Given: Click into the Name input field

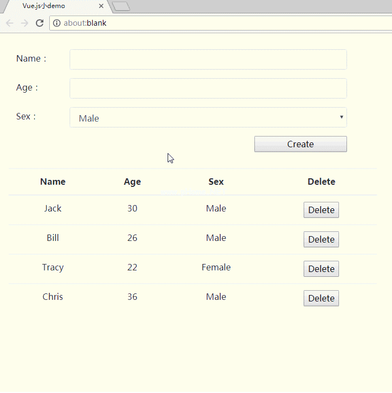Looking at the screenshot, I should (208, 59).
